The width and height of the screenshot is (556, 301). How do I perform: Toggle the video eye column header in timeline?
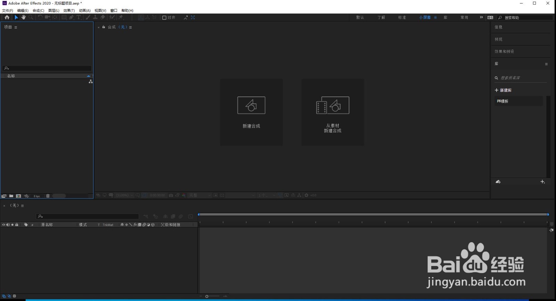tap(4, 225)
